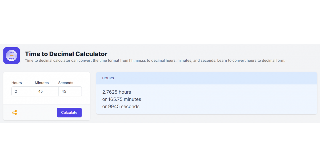This screenshot has width=320, height=167.
Task: Click the Seconds field label
Action: (x=66, y=83)
